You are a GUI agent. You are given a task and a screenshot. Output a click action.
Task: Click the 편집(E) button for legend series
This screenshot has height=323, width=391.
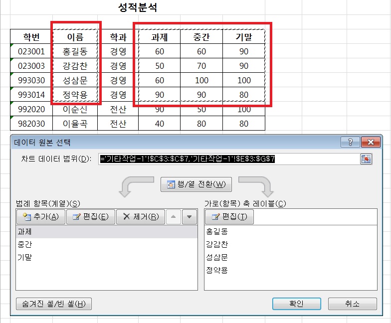coord(90,217)
